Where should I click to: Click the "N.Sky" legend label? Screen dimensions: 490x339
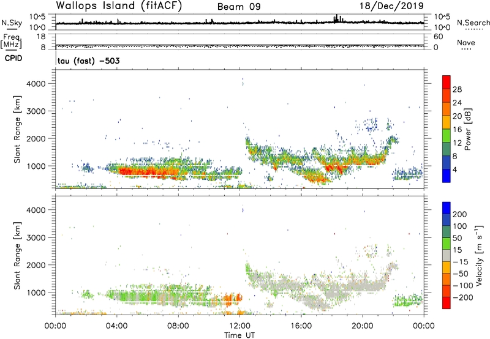pyautogui.click(x=12, y=23)
